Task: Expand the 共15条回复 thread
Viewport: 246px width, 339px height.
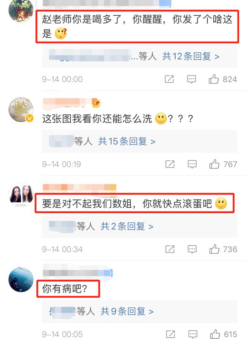Action: click(127, 141)
